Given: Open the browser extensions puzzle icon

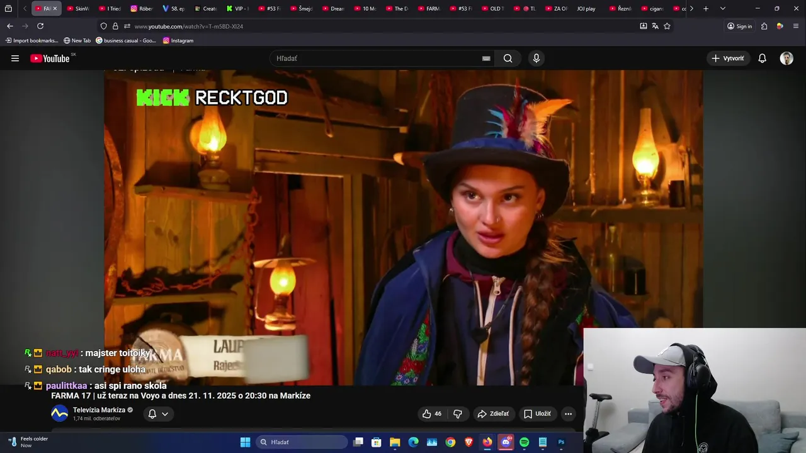Looking at the screenshot, I should click(764, 26).
